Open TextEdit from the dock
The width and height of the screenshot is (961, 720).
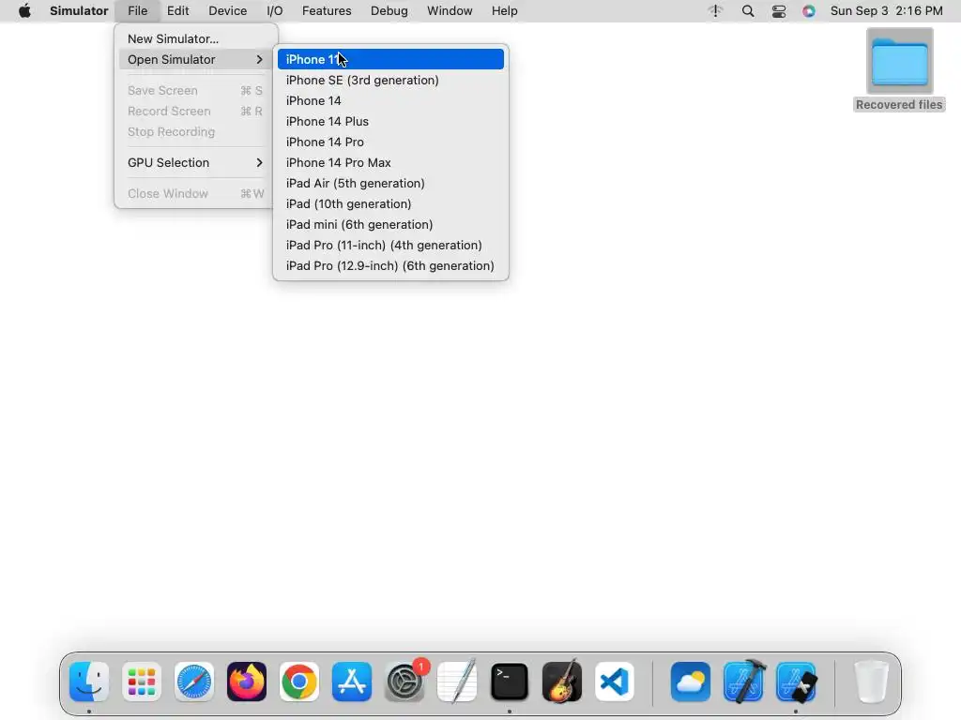point(457,682)
